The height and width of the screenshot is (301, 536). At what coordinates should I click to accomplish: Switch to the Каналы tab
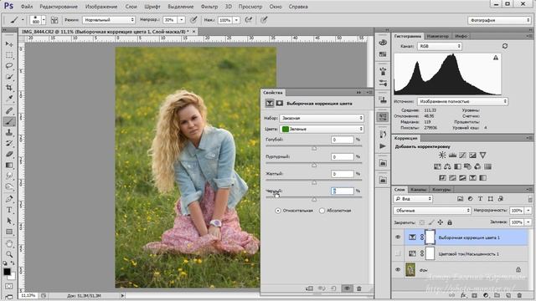[418, 190]
